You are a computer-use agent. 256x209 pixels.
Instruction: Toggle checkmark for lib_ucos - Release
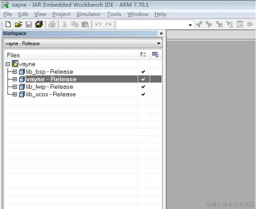pyautogui.click(x=143, y=94)
